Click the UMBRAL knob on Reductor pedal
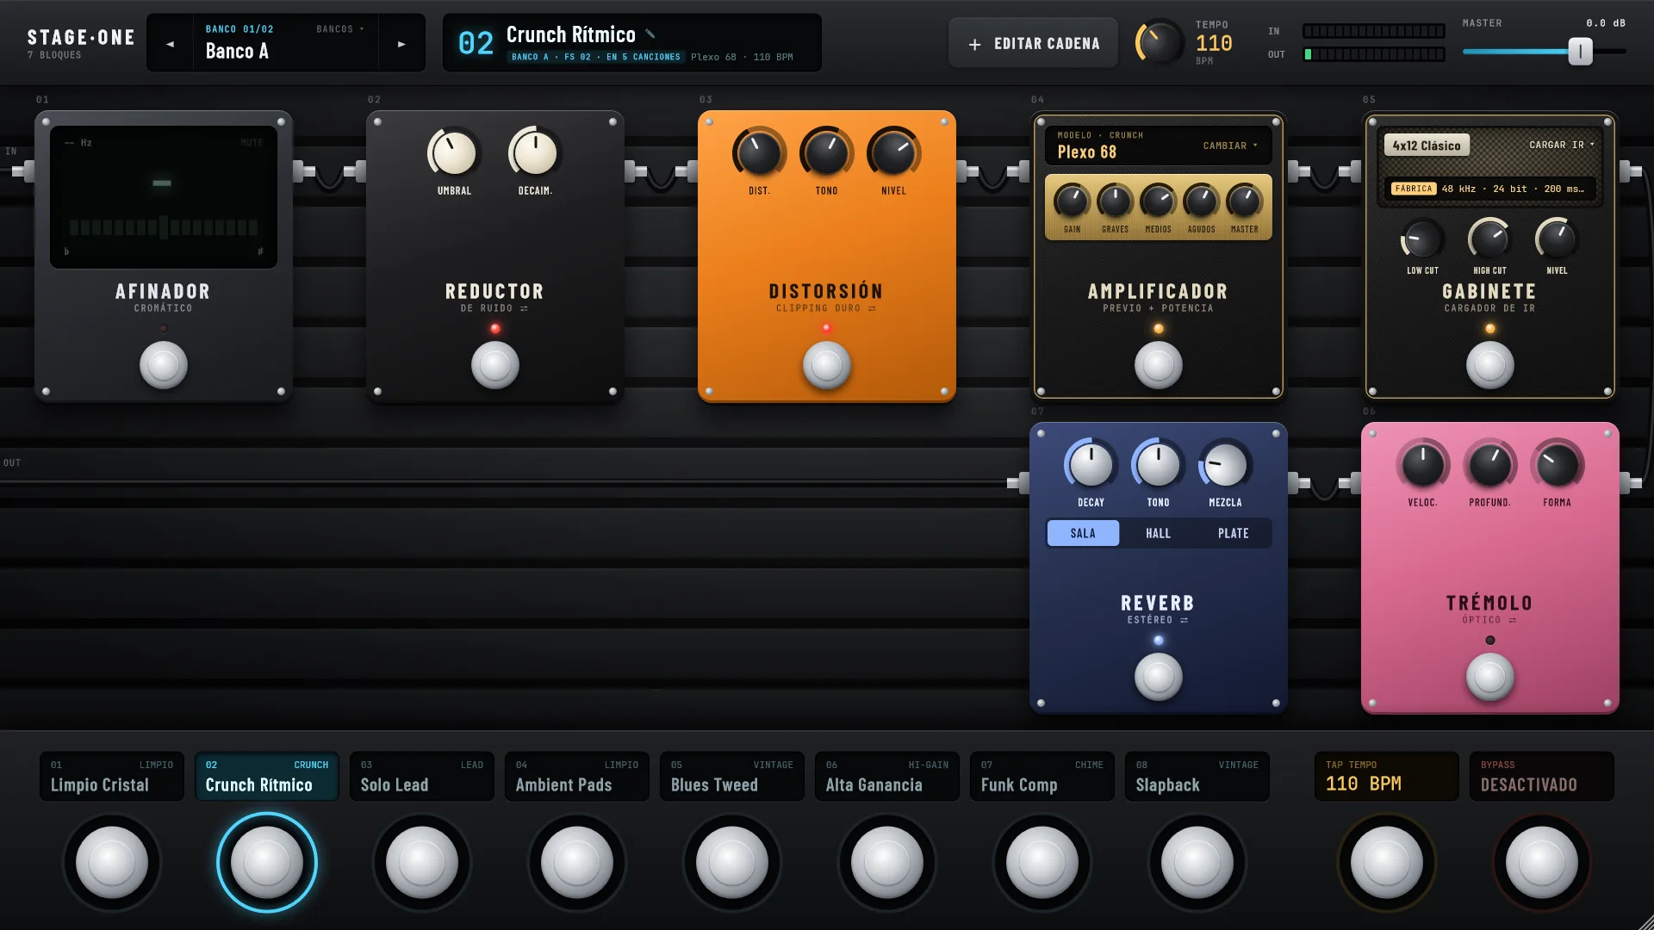The width and height of the screenshot is (1654, 930). point(454,153)
